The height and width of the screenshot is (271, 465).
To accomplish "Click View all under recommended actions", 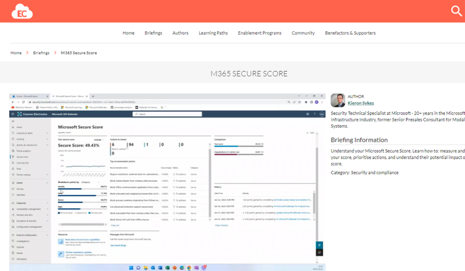I will click(115, 225).
